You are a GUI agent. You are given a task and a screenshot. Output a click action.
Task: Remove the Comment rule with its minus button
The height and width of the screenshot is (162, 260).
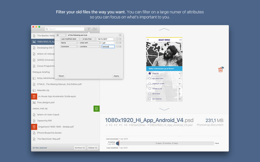tap(117, 47)
